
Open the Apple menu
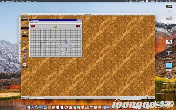[x=3, y=1]
